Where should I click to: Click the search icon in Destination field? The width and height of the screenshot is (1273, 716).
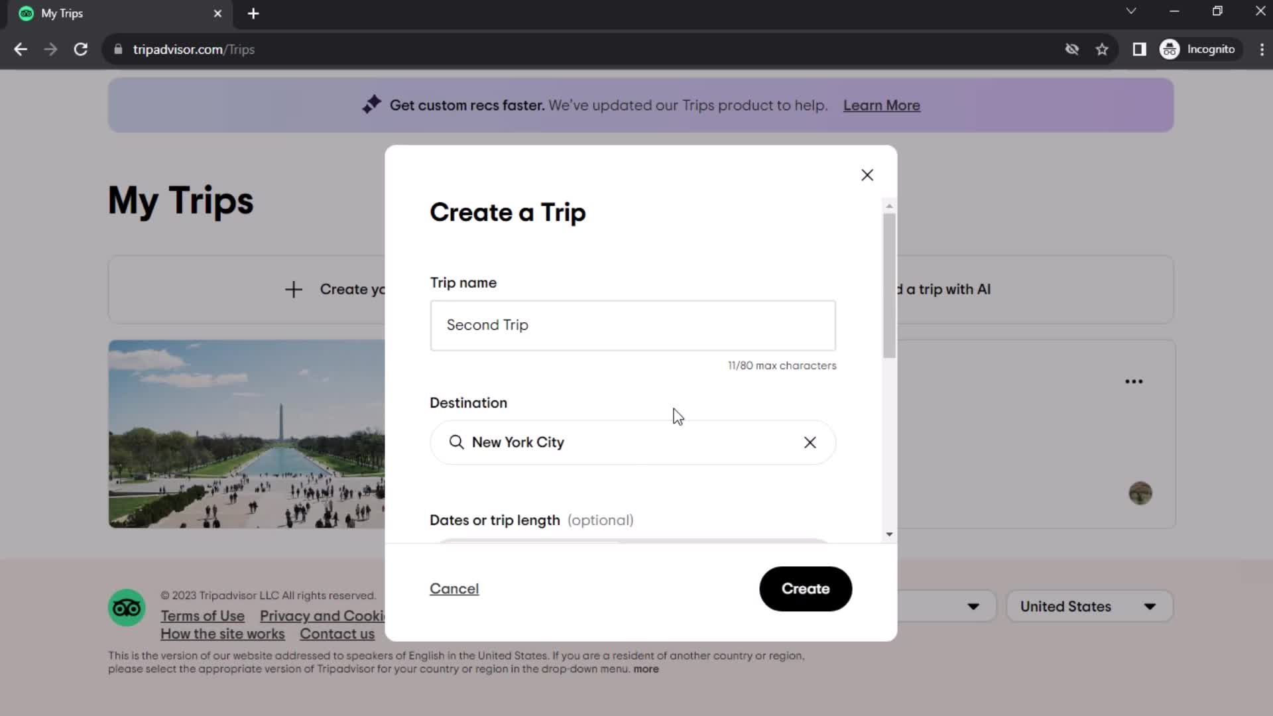point(455,442)
